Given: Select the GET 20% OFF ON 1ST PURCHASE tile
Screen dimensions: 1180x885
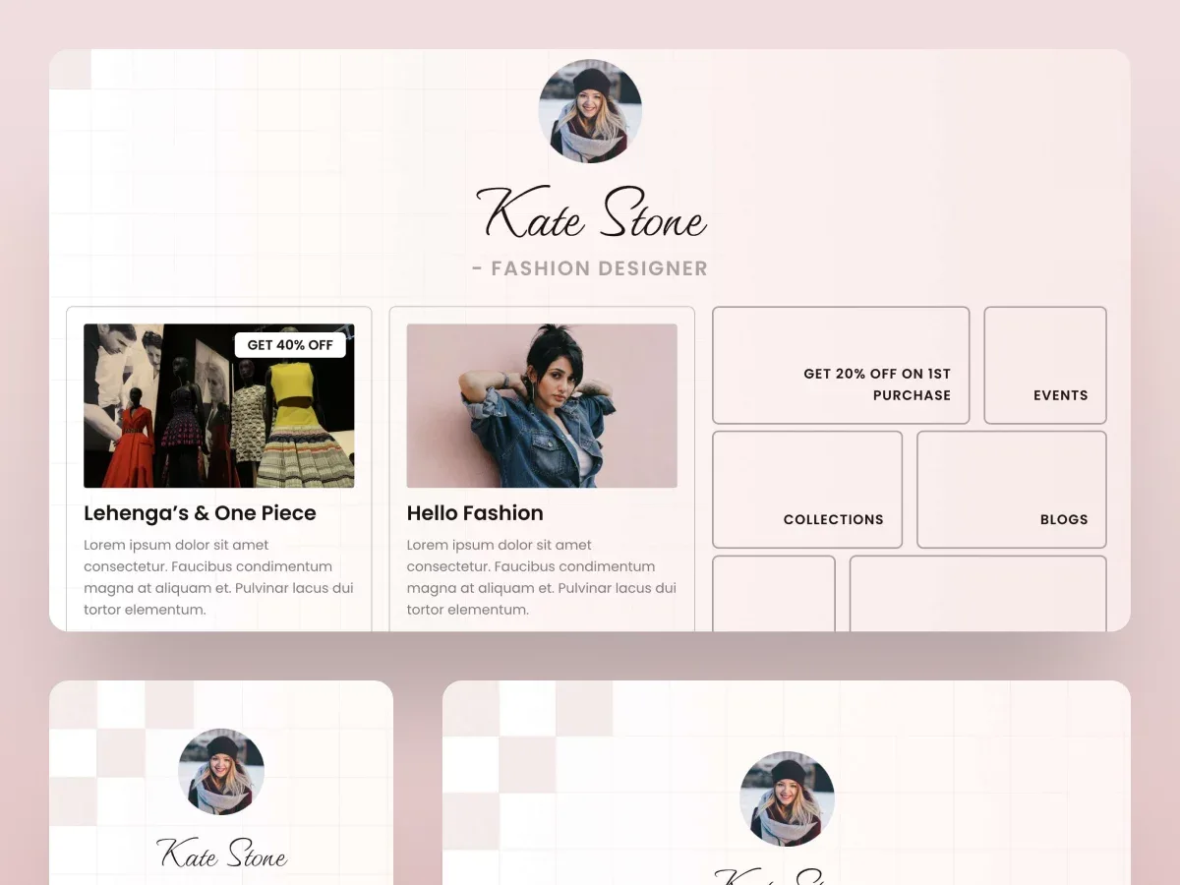Looking at the screenshot, I should pyautogui.click(x=841, y=366).
